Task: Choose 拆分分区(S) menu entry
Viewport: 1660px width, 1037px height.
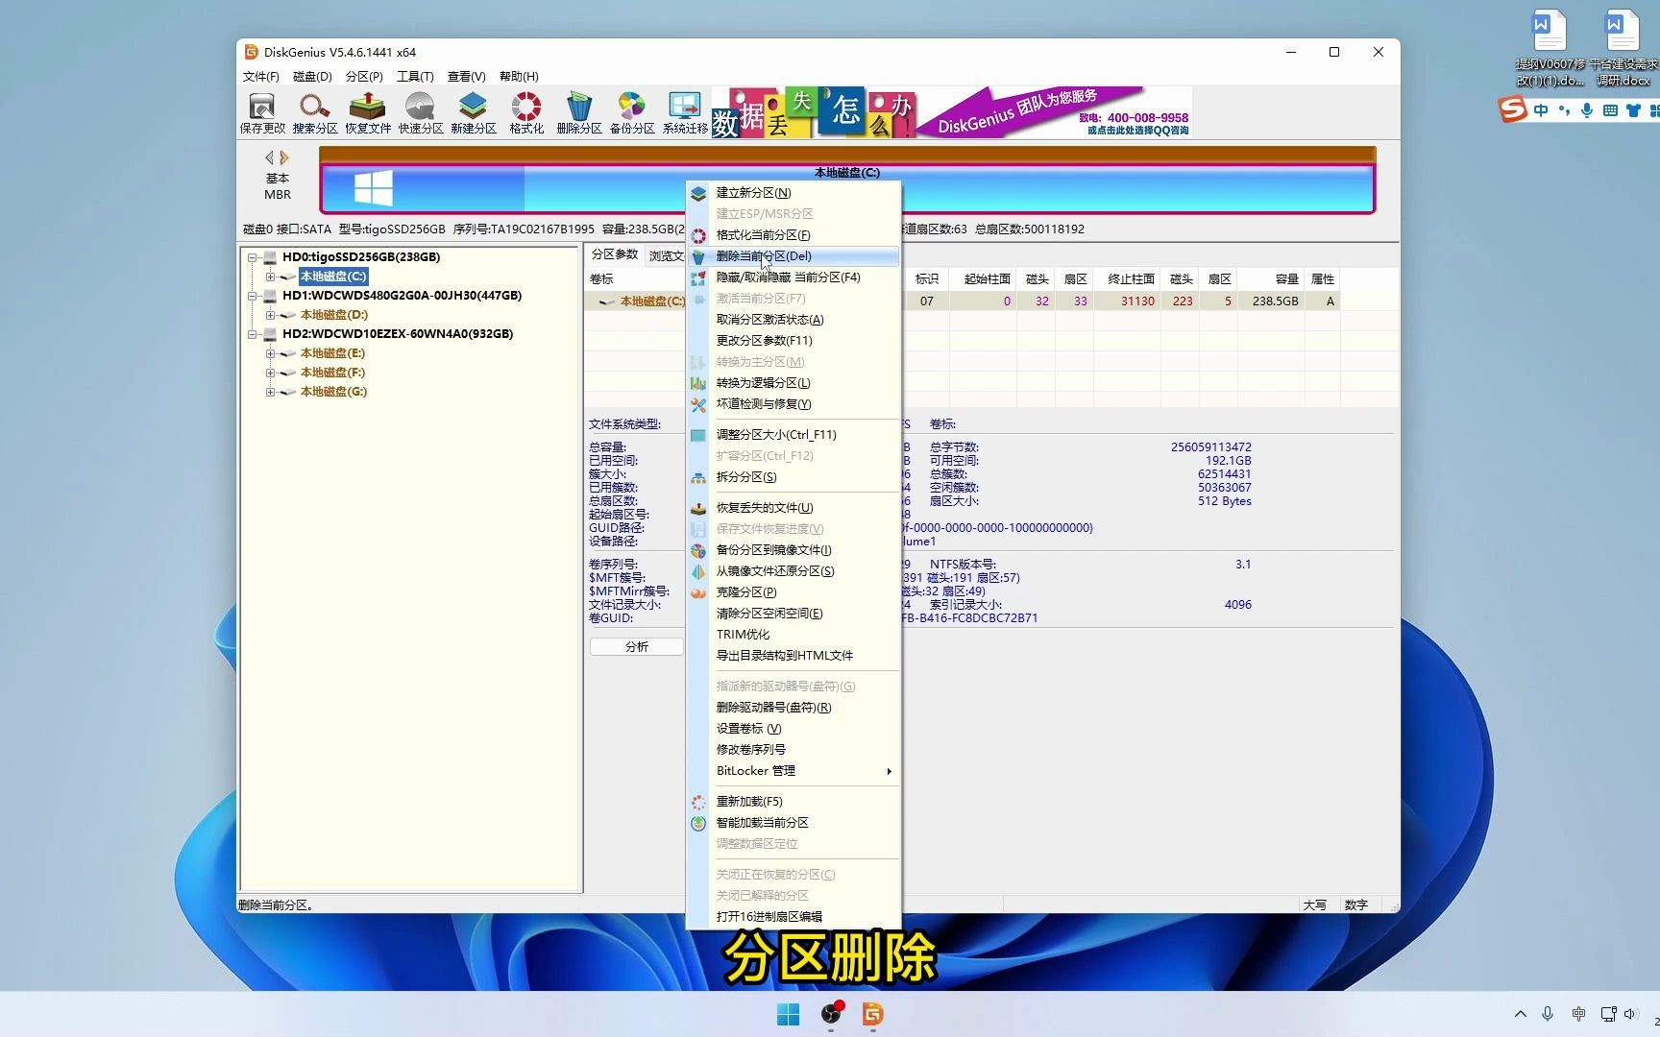Action: [793, 477]
